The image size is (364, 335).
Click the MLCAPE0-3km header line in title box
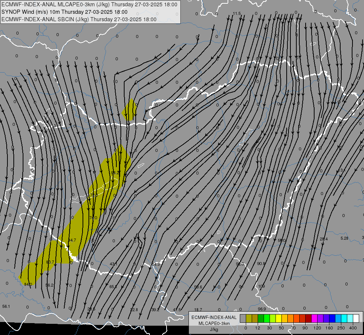point(89,4)
